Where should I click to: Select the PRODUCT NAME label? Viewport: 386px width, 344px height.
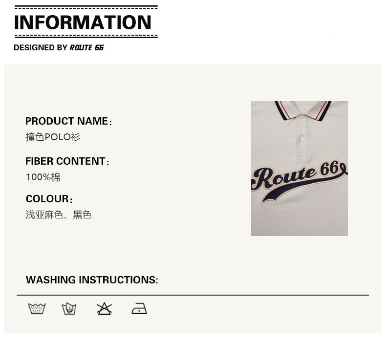point(67,121)
